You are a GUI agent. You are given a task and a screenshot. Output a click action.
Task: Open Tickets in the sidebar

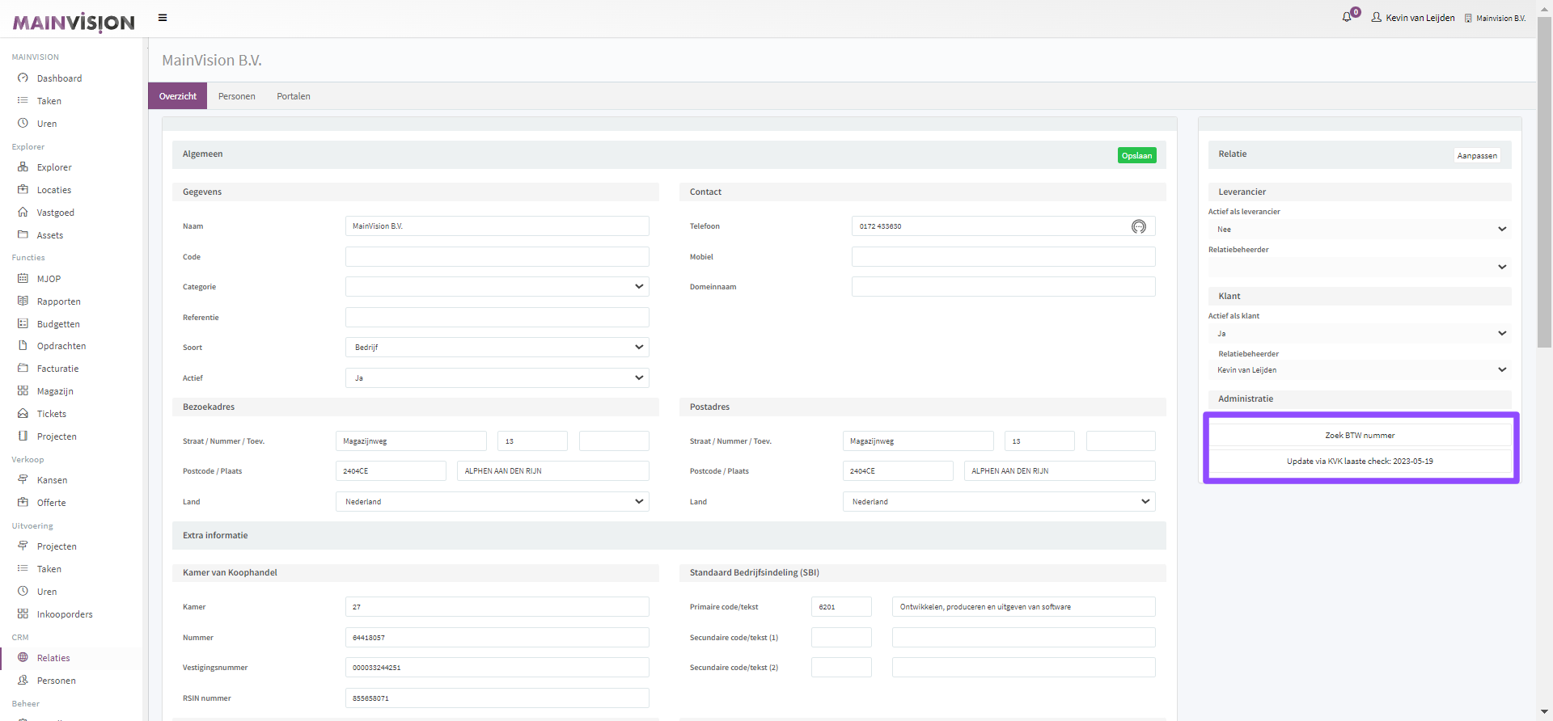click(51, 414)
